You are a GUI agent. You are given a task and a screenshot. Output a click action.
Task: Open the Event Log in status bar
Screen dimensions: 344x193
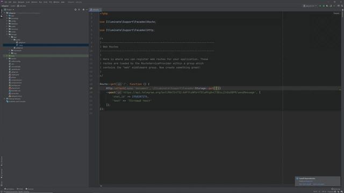point(335,189)
